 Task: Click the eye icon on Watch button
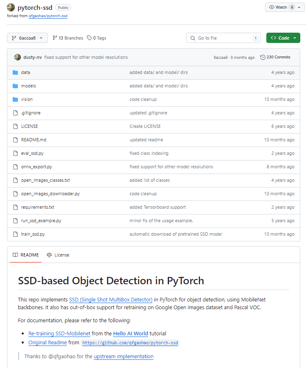pos(272,7)
